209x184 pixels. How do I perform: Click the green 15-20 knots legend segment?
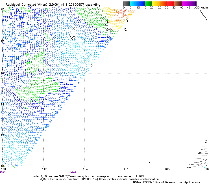149,3
